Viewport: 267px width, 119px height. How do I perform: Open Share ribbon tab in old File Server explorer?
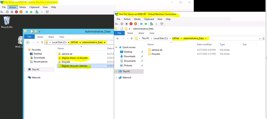click(x=51, y=37)
